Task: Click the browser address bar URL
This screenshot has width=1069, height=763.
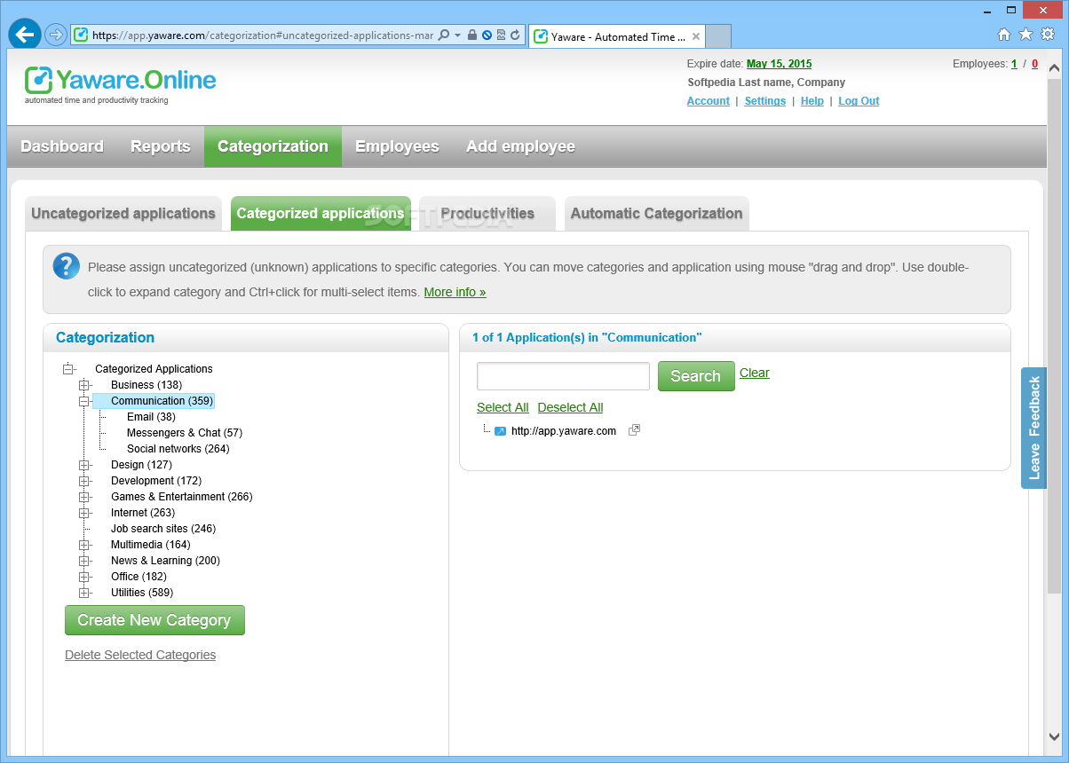Action: point(263,35)
